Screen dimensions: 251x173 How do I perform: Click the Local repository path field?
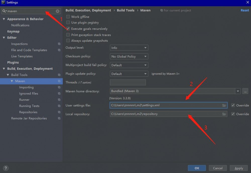tap(169, 114)
